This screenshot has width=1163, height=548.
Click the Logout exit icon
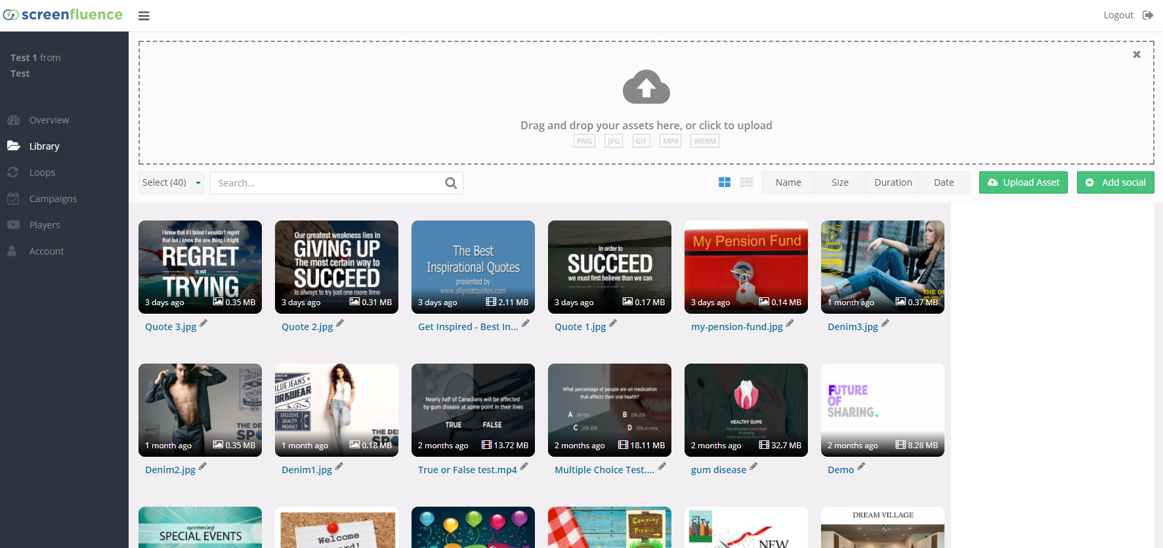1148,15
